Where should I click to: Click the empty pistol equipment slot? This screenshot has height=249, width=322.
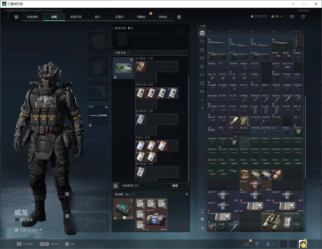tap(98, 91)
